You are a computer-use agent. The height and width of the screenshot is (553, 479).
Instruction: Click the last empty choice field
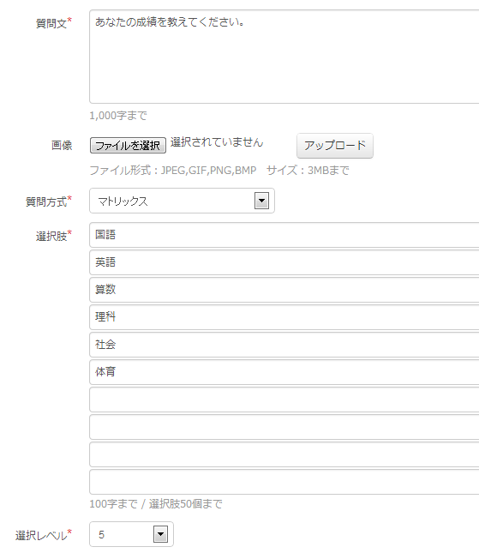point(284,482)
